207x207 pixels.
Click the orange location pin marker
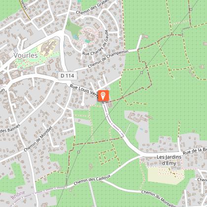coord(103,96)
